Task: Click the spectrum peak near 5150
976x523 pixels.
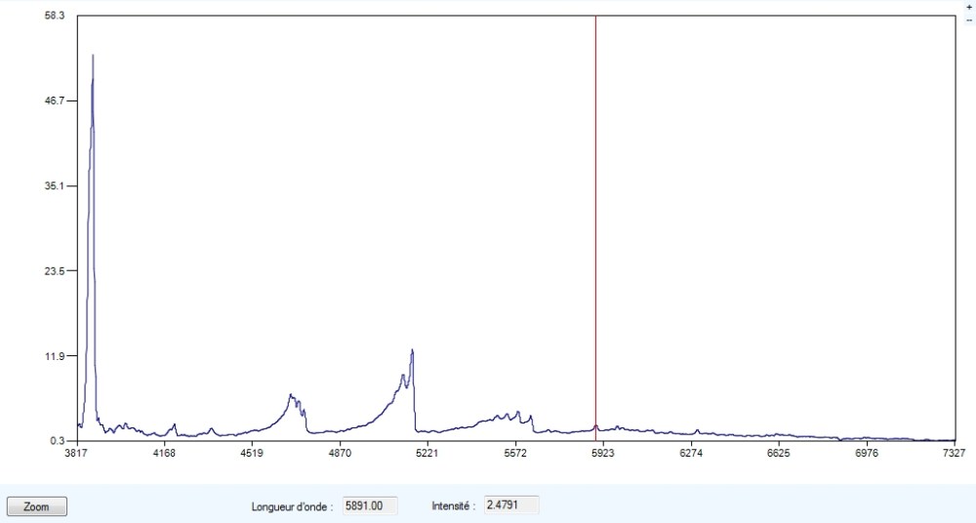Action: click(x=412, y=350)
